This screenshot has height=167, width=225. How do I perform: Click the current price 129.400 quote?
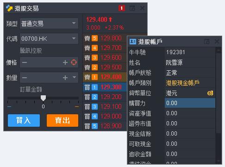pos(99,19)
